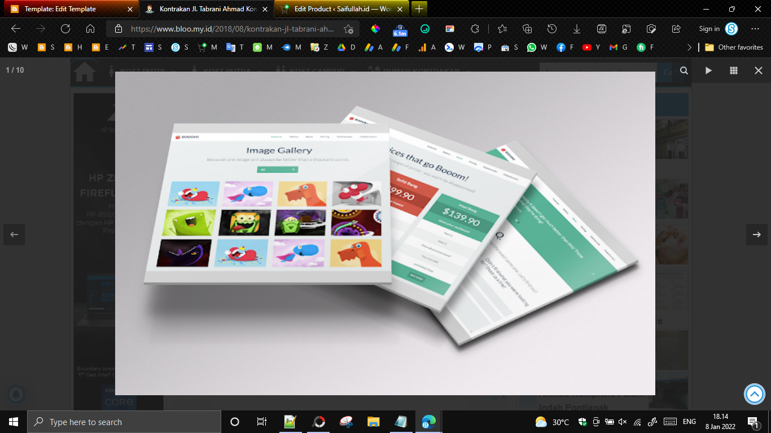This screenshot has height=433, width=771.
Task: Go to the next lightbox image
Action: pyautogui.click(x=757, y=235)
